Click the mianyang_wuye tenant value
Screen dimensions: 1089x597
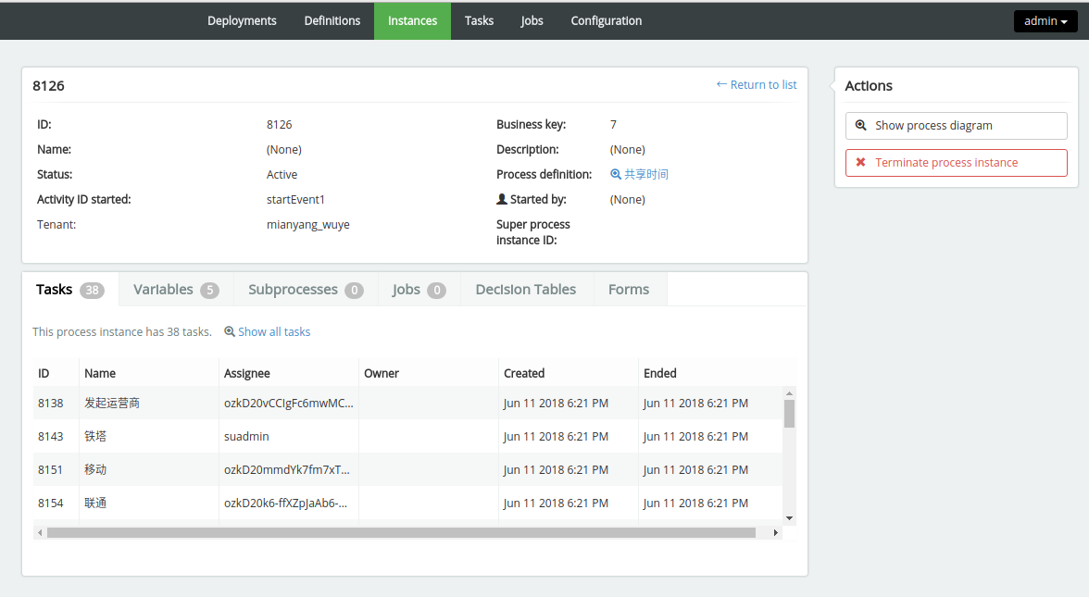[307, 225]
